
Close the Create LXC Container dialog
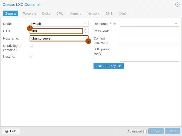coord(177,5)
